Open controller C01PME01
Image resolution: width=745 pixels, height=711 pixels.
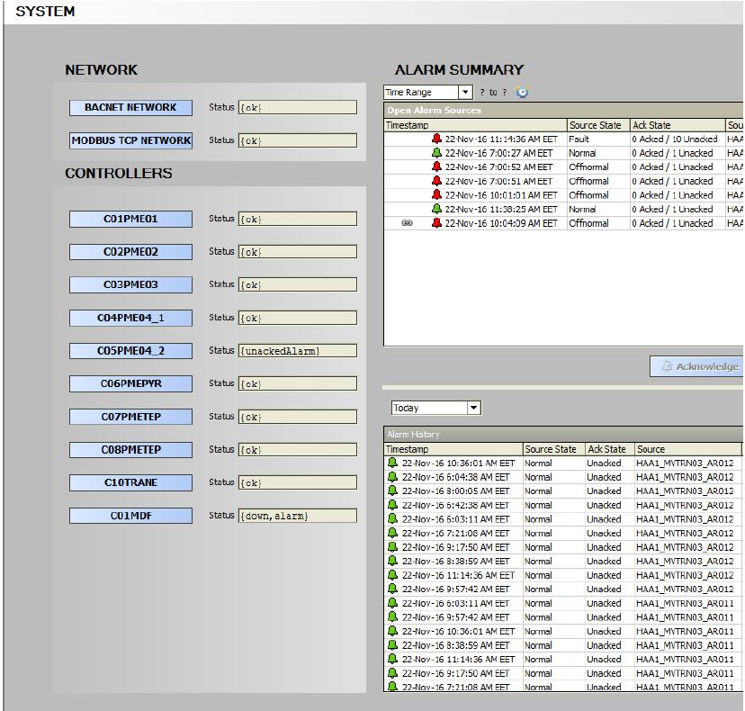click(x=130, y=219)
